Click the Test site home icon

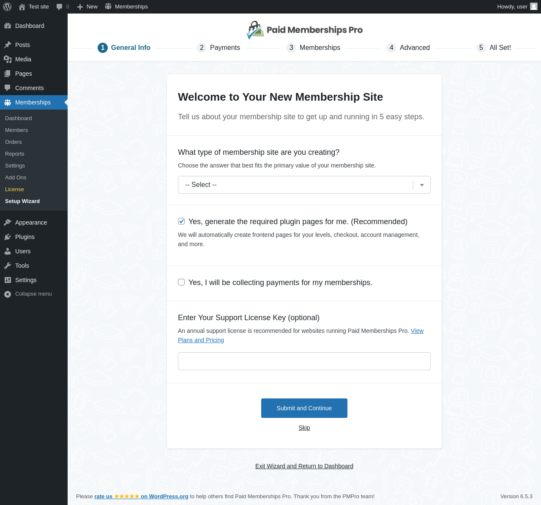(22, 7)
